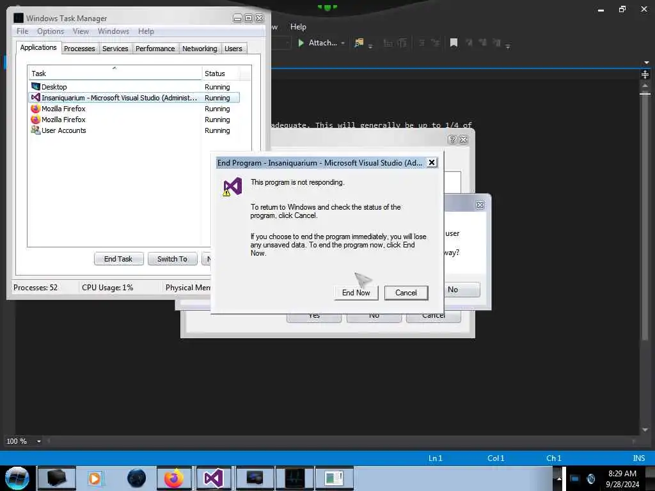Open Firefox from the taskbar
Image resolution: width=655 pixels, height=491 pixels.
[174, 478]
